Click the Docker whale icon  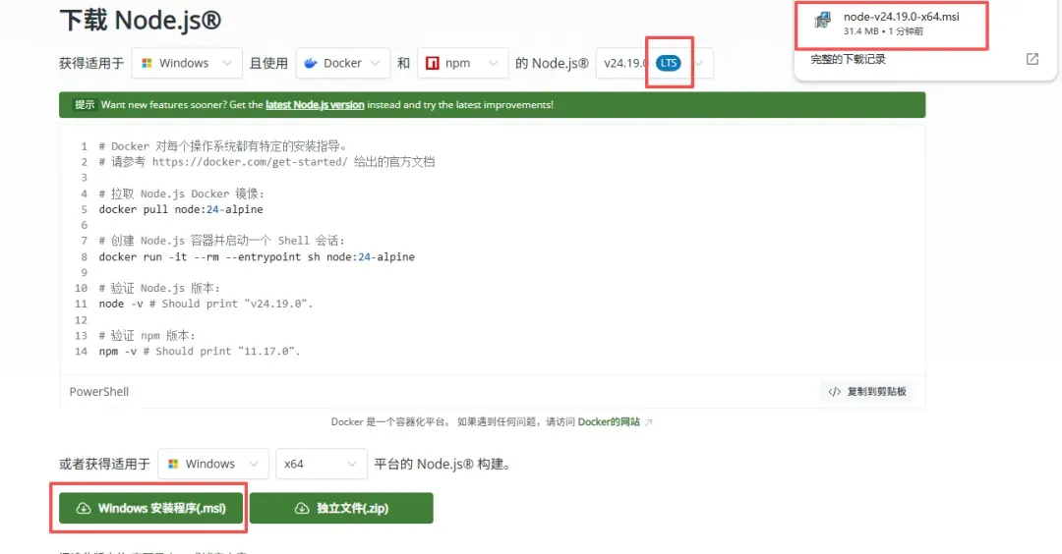(311, 63)
